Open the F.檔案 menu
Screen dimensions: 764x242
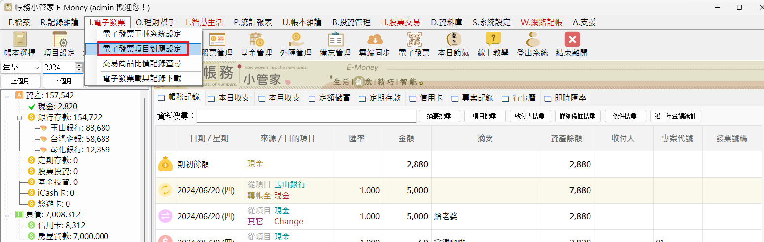[x=19, y=22]
